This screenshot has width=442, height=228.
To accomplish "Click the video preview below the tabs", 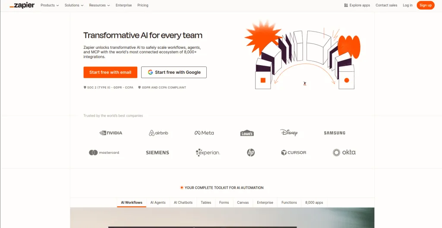I will 222,218.
